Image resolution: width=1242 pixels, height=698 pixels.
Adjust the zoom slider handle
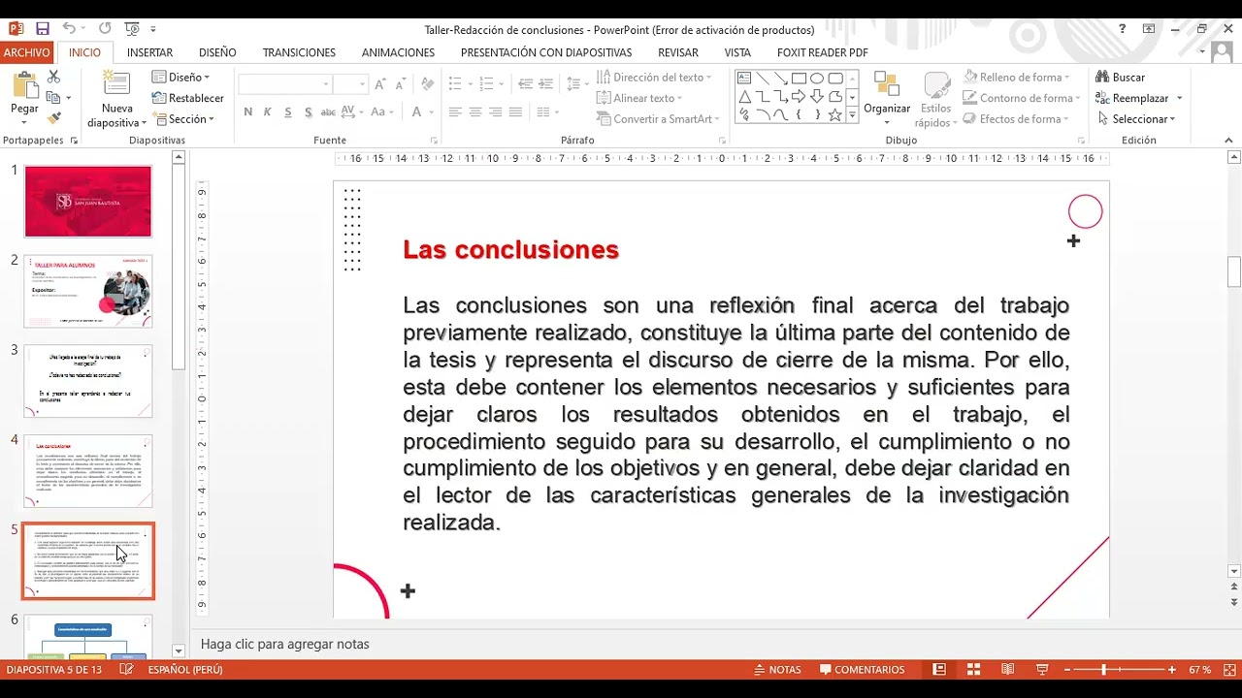click(x=1103, y=670)
